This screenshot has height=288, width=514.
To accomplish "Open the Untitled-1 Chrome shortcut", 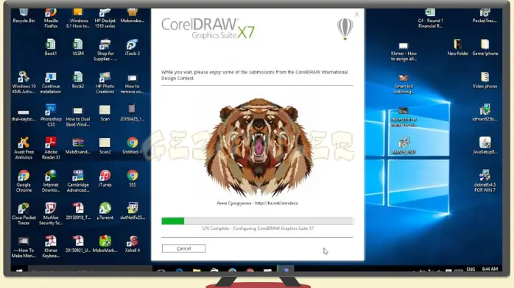I will (x=132, y=145).
